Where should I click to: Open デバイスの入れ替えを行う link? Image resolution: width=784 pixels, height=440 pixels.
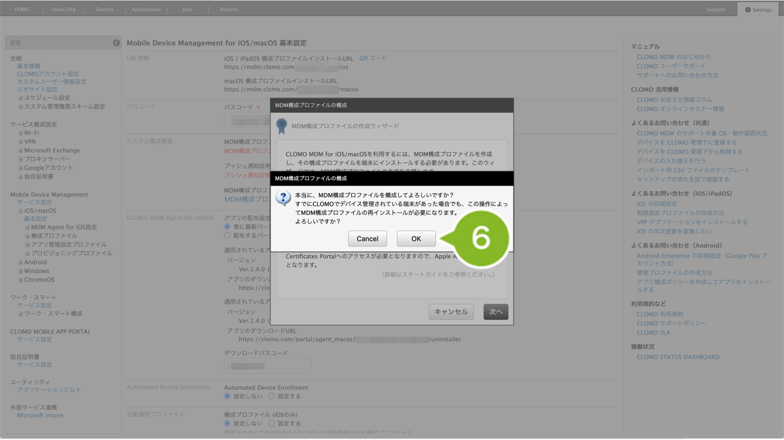671,161
